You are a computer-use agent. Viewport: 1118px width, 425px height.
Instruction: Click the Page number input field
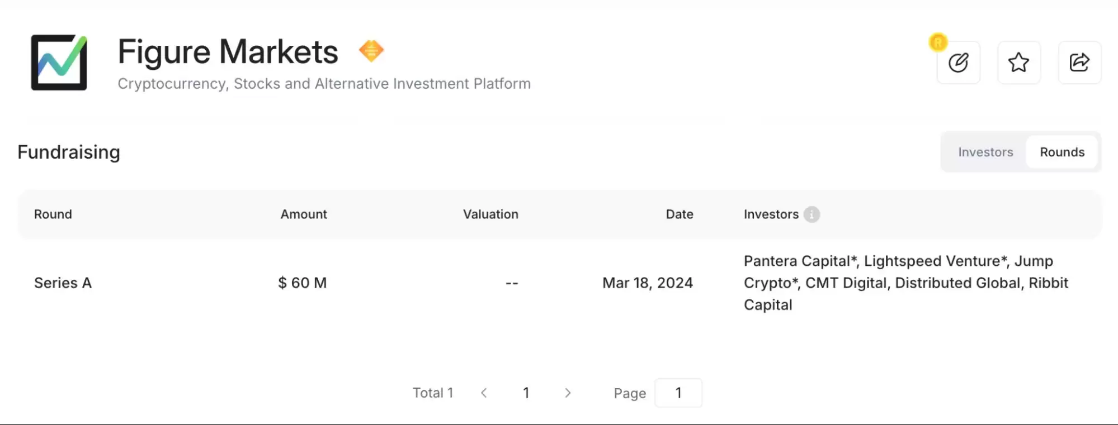(678, 393)
